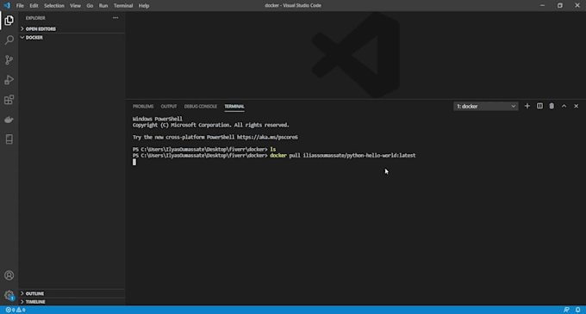Restore down the VS Code window

560,6
